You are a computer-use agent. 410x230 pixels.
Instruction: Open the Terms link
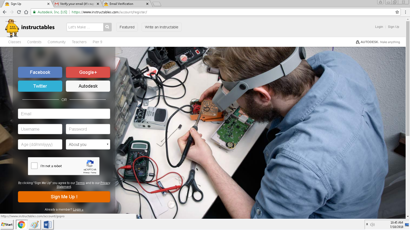(x=80, y=183)
